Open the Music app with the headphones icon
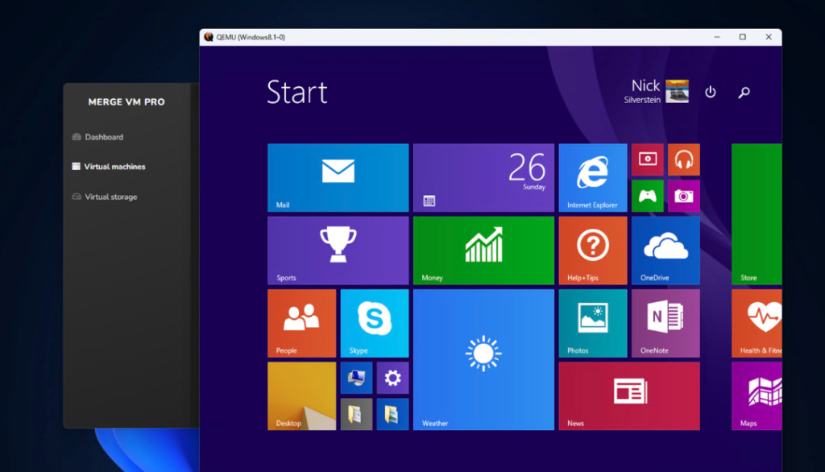Screen dimensions: 825x472 (x=683, y=159)
